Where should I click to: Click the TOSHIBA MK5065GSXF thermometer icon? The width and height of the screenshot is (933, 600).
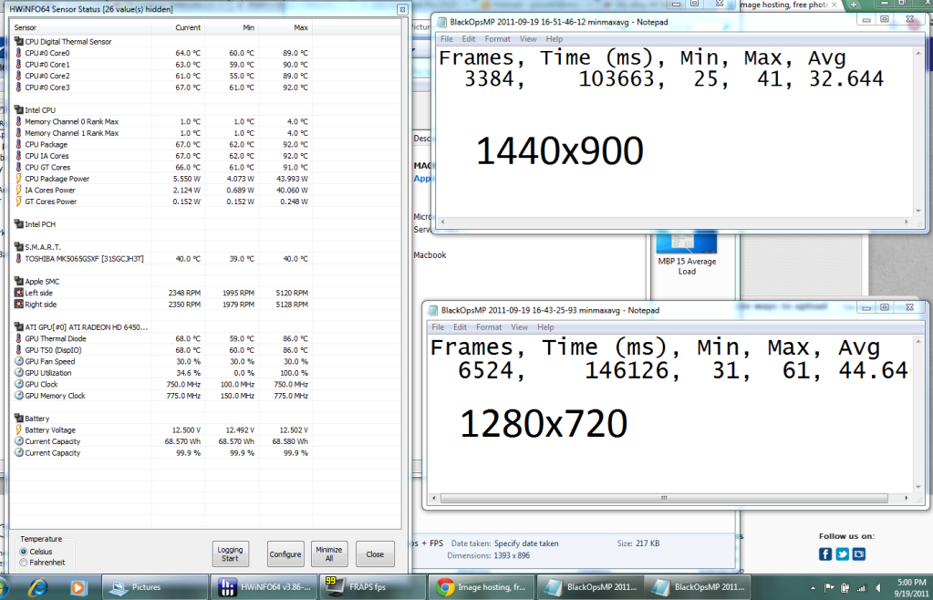(18, 258)
